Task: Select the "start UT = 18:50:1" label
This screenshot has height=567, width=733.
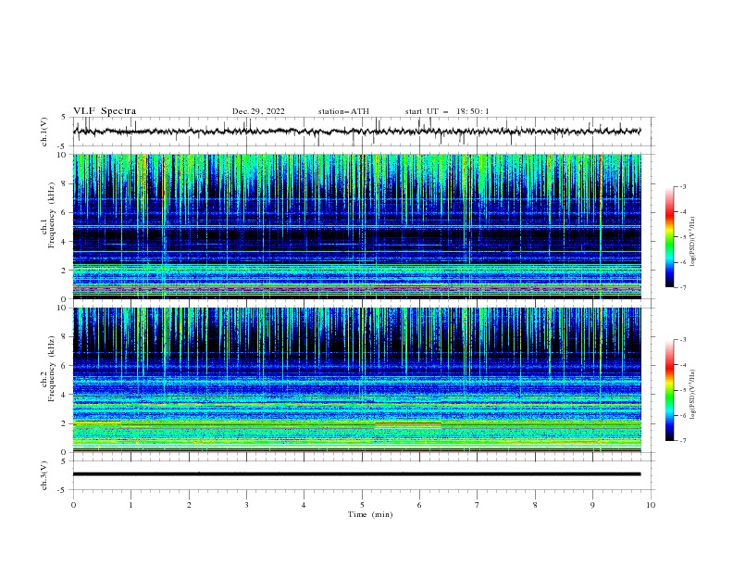Action: click(x=447, y=111)
